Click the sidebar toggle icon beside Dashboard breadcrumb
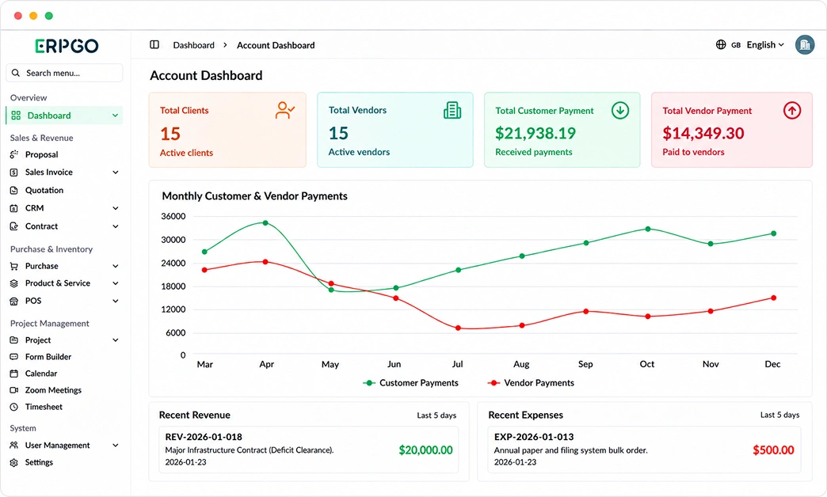 [x=154, y=45]
